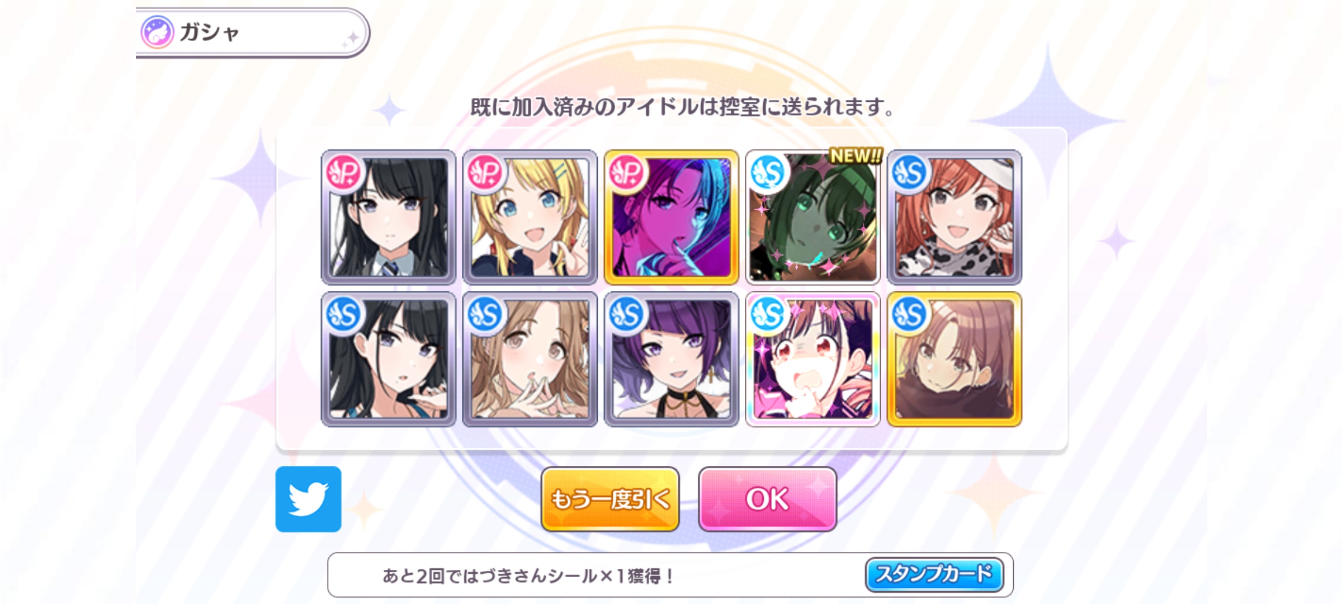Click the S badge on the gold-framed brown-haired card

[x=909, y=314]
